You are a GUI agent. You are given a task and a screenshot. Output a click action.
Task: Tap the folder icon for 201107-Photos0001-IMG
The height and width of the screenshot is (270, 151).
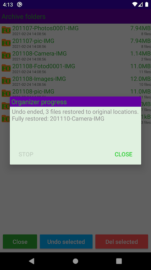tap(6, 30)
